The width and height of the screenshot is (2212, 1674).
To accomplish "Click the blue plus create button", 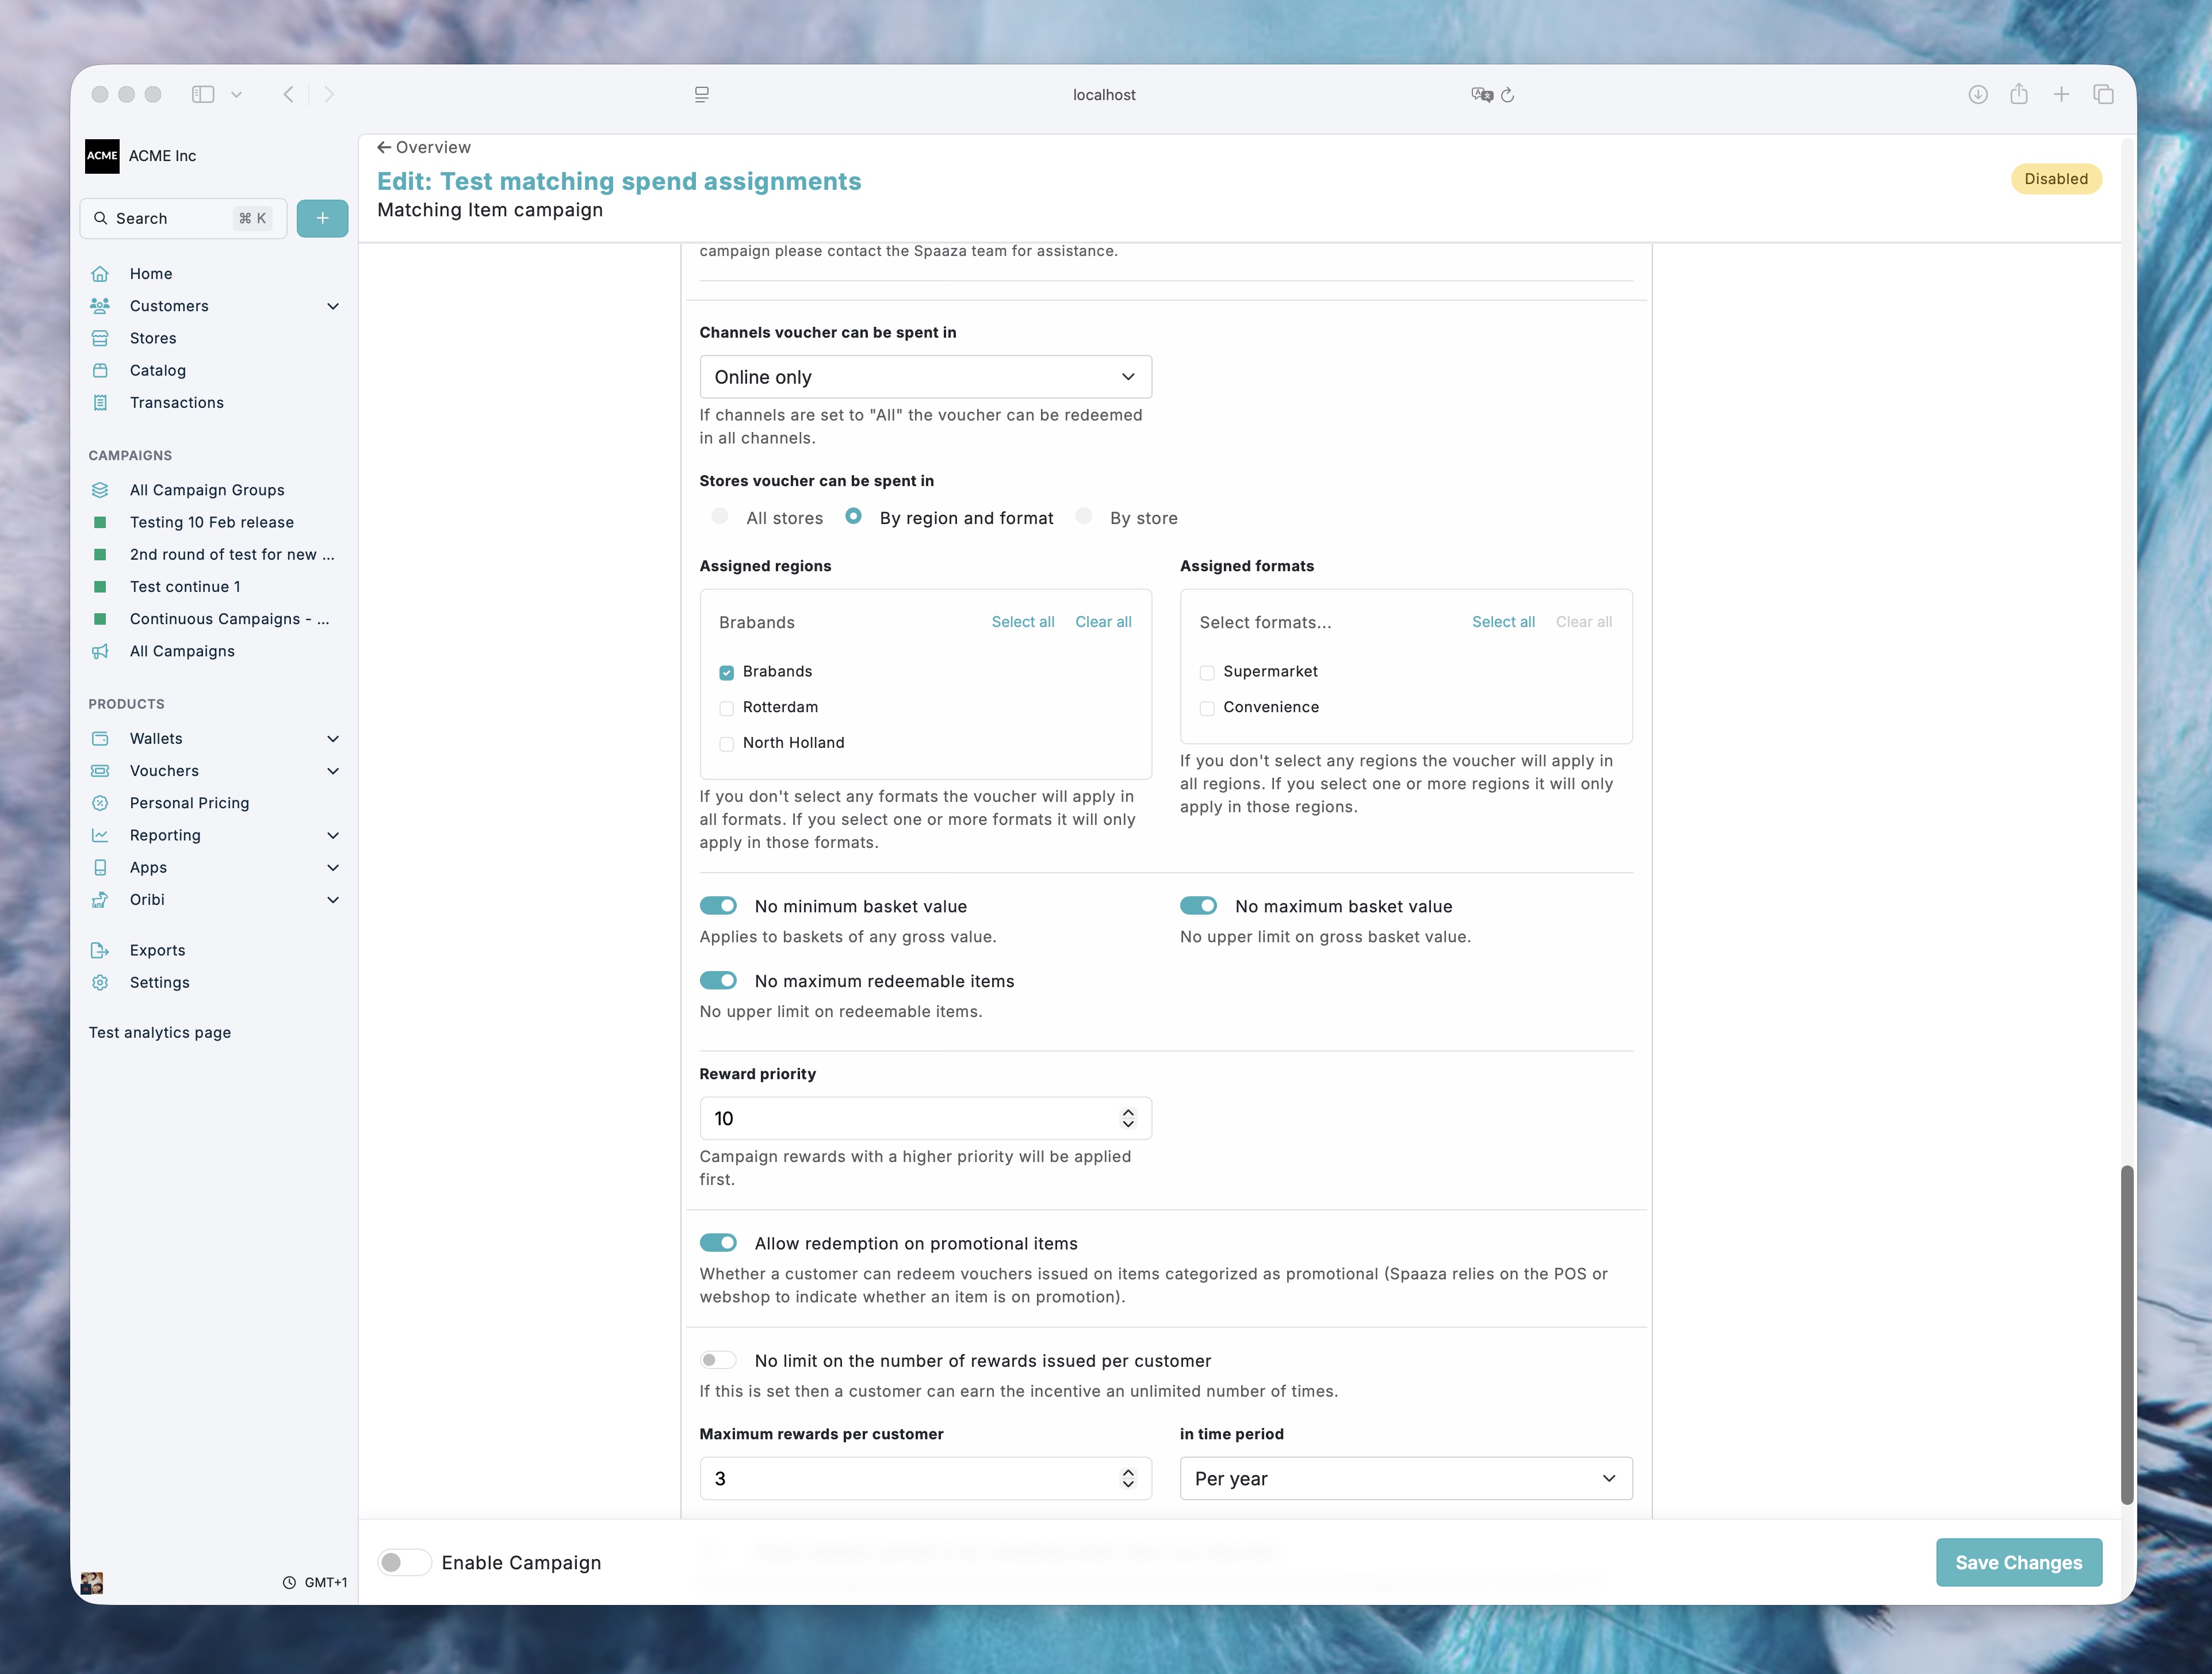I will click(322, 218).
